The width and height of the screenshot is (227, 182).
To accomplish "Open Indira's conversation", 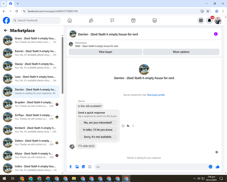I will [31, 168].
